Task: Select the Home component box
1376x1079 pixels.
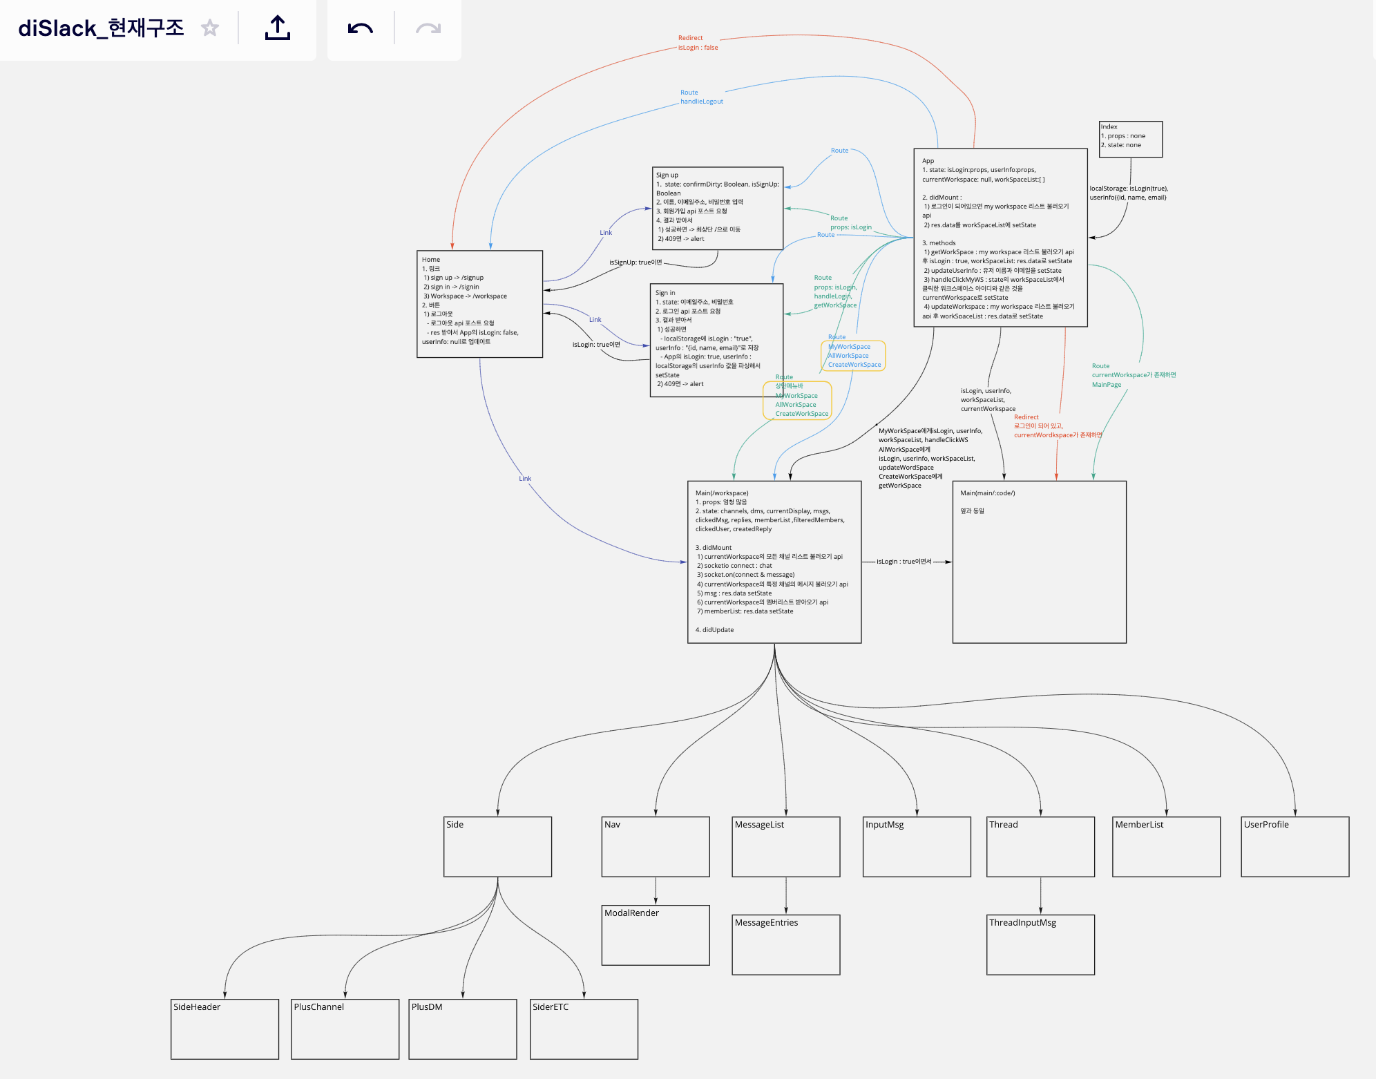Action: 480,304
